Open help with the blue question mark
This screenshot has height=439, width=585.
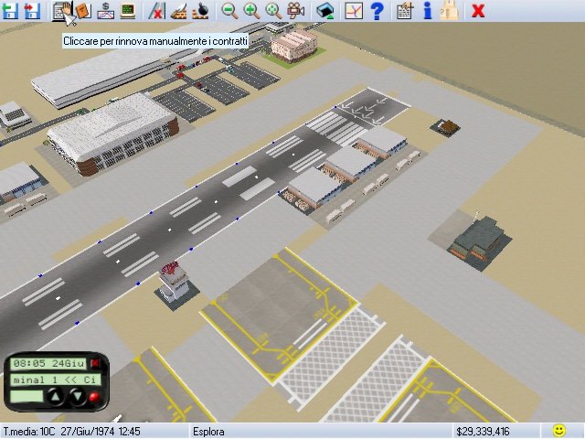click(x=376, y=11)
